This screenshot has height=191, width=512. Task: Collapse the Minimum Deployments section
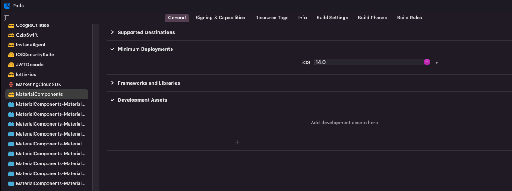point(112,49)
